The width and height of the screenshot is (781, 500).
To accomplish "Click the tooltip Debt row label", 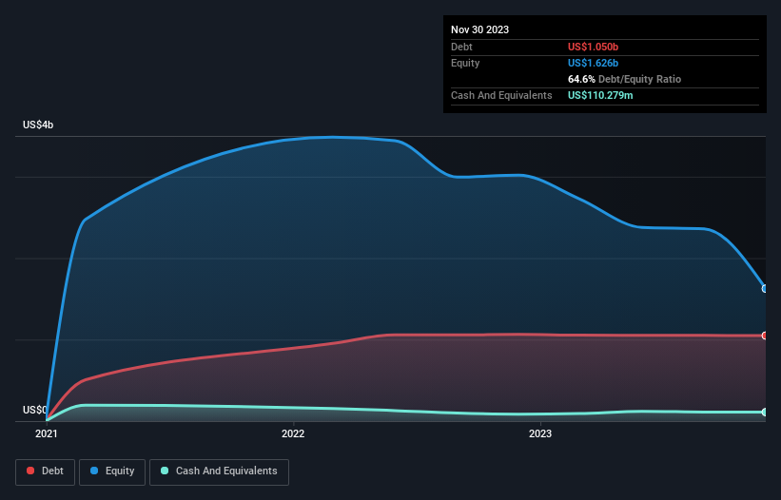I will click(461, 47).
